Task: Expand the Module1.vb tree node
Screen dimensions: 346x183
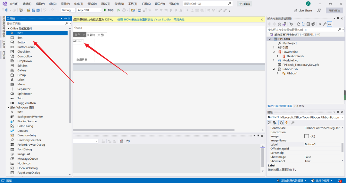Action: tap(274, 60)
